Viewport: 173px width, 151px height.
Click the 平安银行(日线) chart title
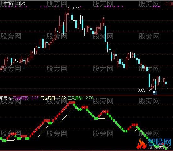click(x=13, y=3)
